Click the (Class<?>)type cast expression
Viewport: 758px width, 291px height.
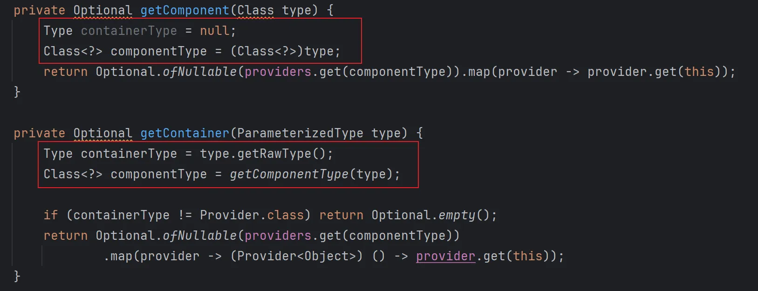coord(285,51)
